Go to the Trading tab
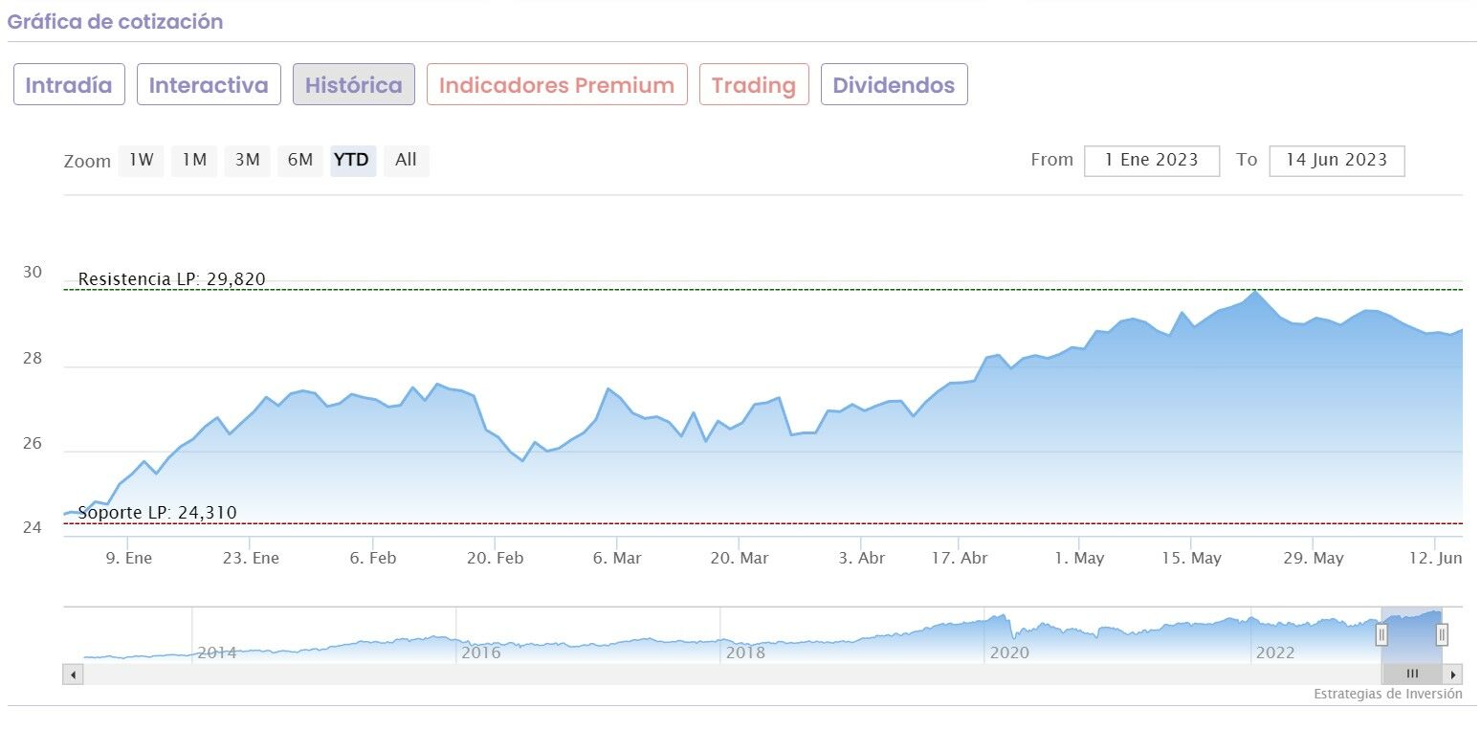The width and height of the screenshot is (1481, 730). 754,85
